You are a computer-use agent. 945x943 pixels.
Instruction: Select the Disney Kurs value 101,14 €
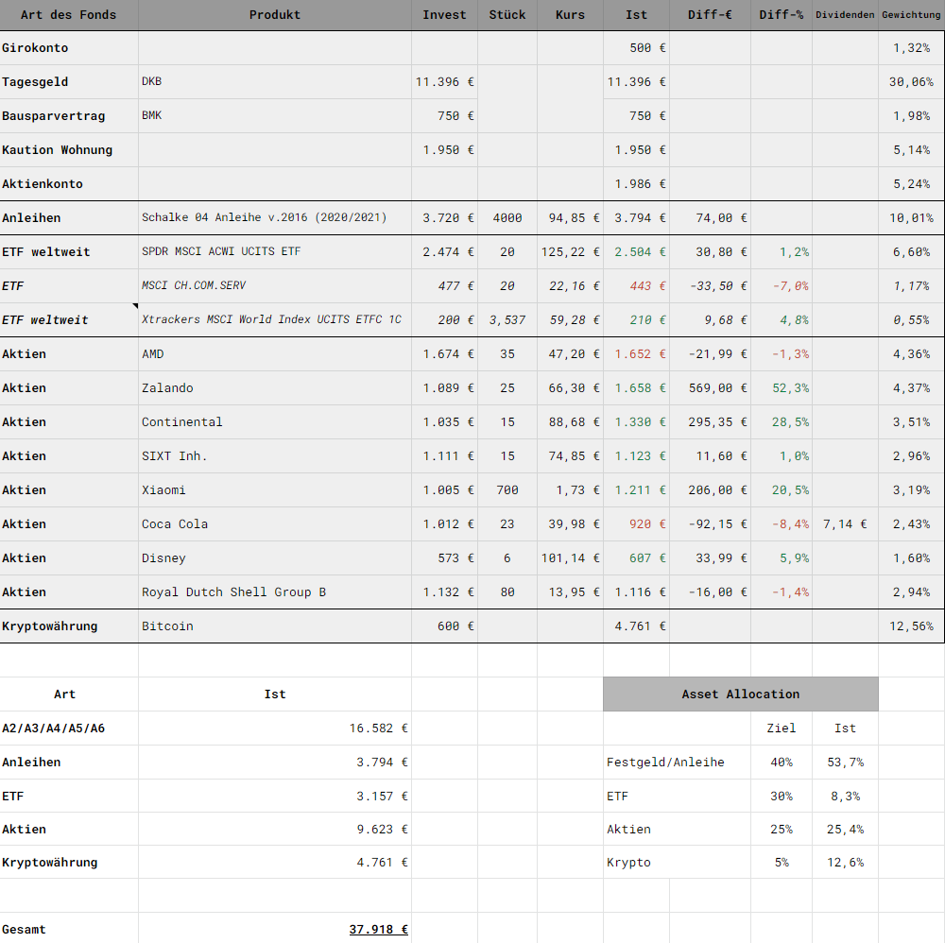(x=570, y=558)
